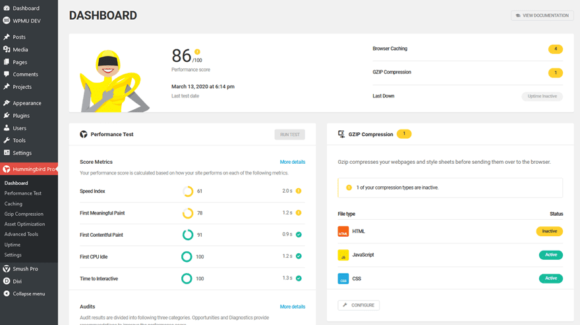This screenshot has height=325, width=580.
Task: Open the Gzip Compression submenu item
Action: [24, 214]
